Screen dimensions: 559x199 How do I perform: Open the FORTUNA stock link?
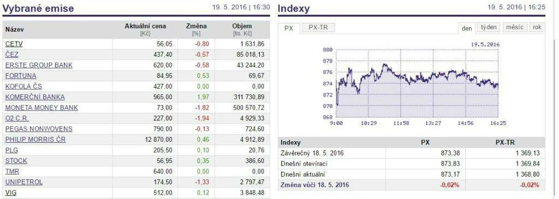pyautogui.click(x=21, y=76)
